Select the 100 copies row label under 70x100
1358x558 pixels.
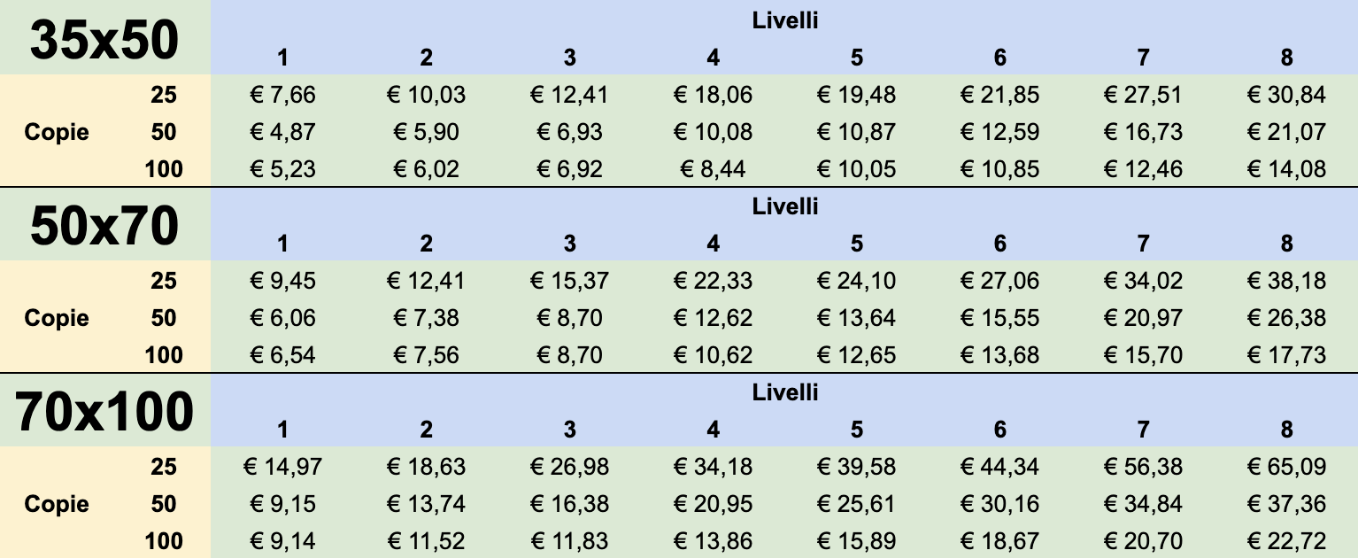[164, 541]
